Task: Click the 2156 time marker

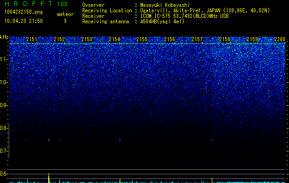Action: pyautogui.click(x=170, y=39)
